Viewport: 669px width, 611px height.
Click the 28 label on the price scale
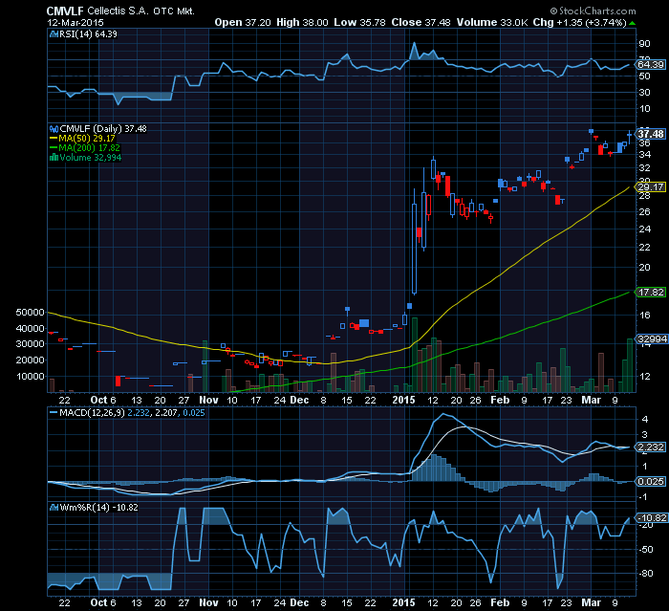pyautogui.click(x=644, y=196)
